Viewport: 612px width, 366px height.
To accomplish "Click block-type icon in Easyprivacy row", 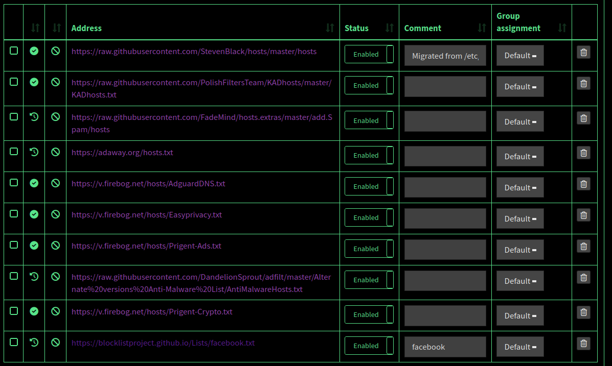I will point(56,214).
